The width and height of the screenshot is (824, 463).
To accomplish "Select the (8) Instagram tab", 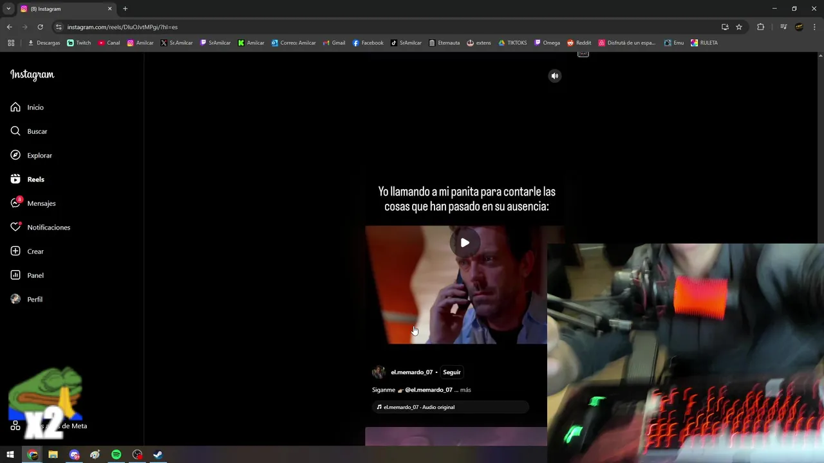I will 66,9.
